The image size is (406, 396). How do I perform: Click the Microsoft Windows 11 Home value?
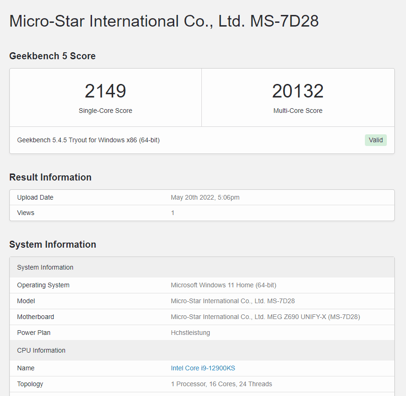pos(223,285)
